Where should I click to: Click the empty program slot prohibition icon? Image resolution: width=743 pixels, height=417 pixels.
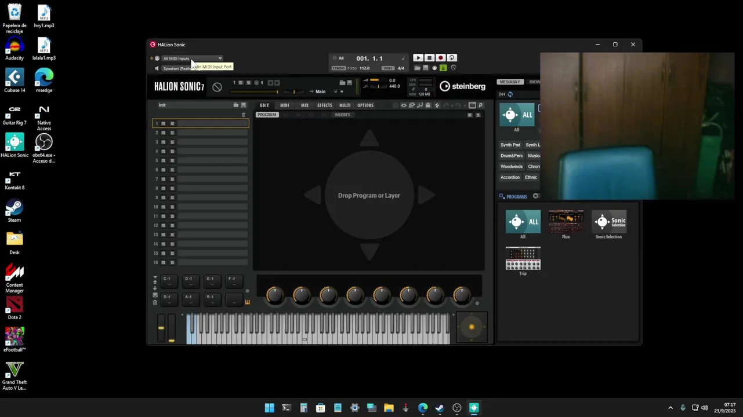pyautogui.click(x=217, y=87)
